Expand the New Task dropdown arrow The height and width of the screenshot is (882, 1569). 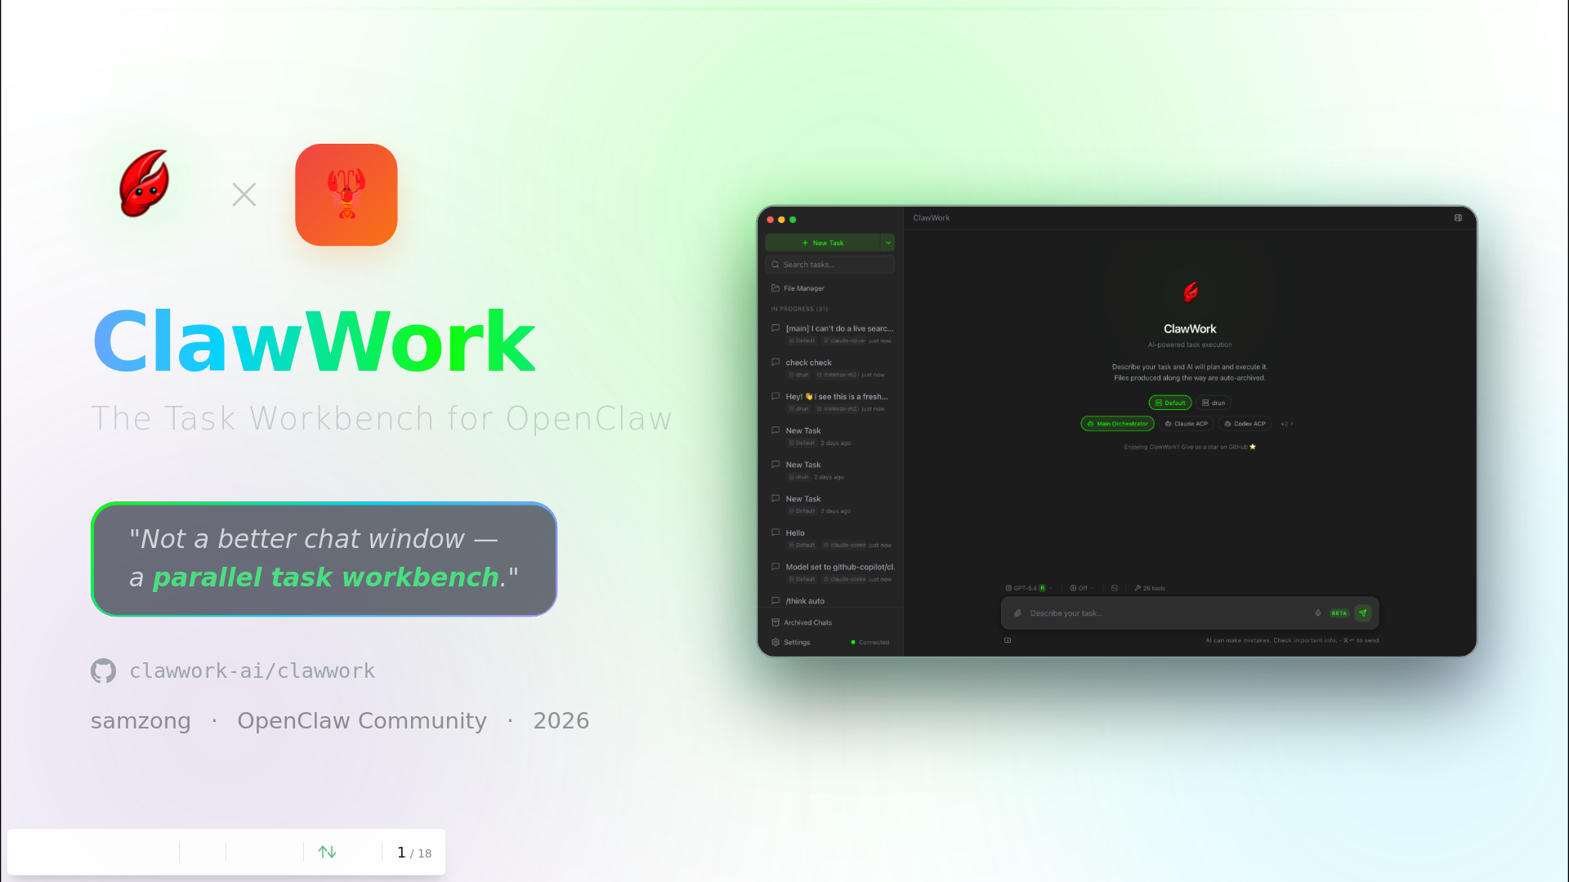(x=888, y=243)
